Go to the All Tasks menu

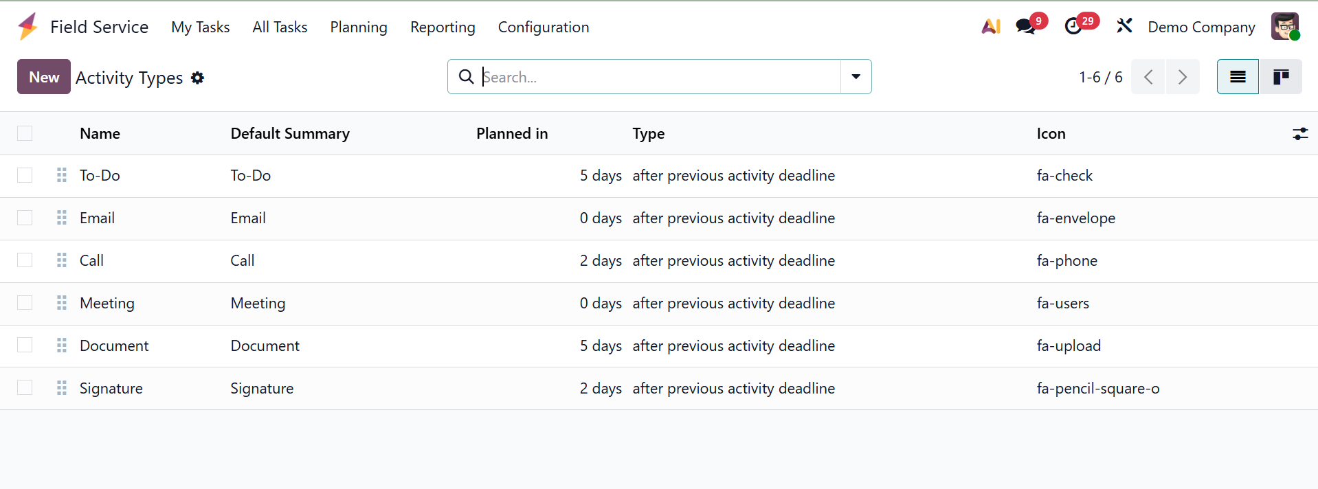tap(280, 27)
